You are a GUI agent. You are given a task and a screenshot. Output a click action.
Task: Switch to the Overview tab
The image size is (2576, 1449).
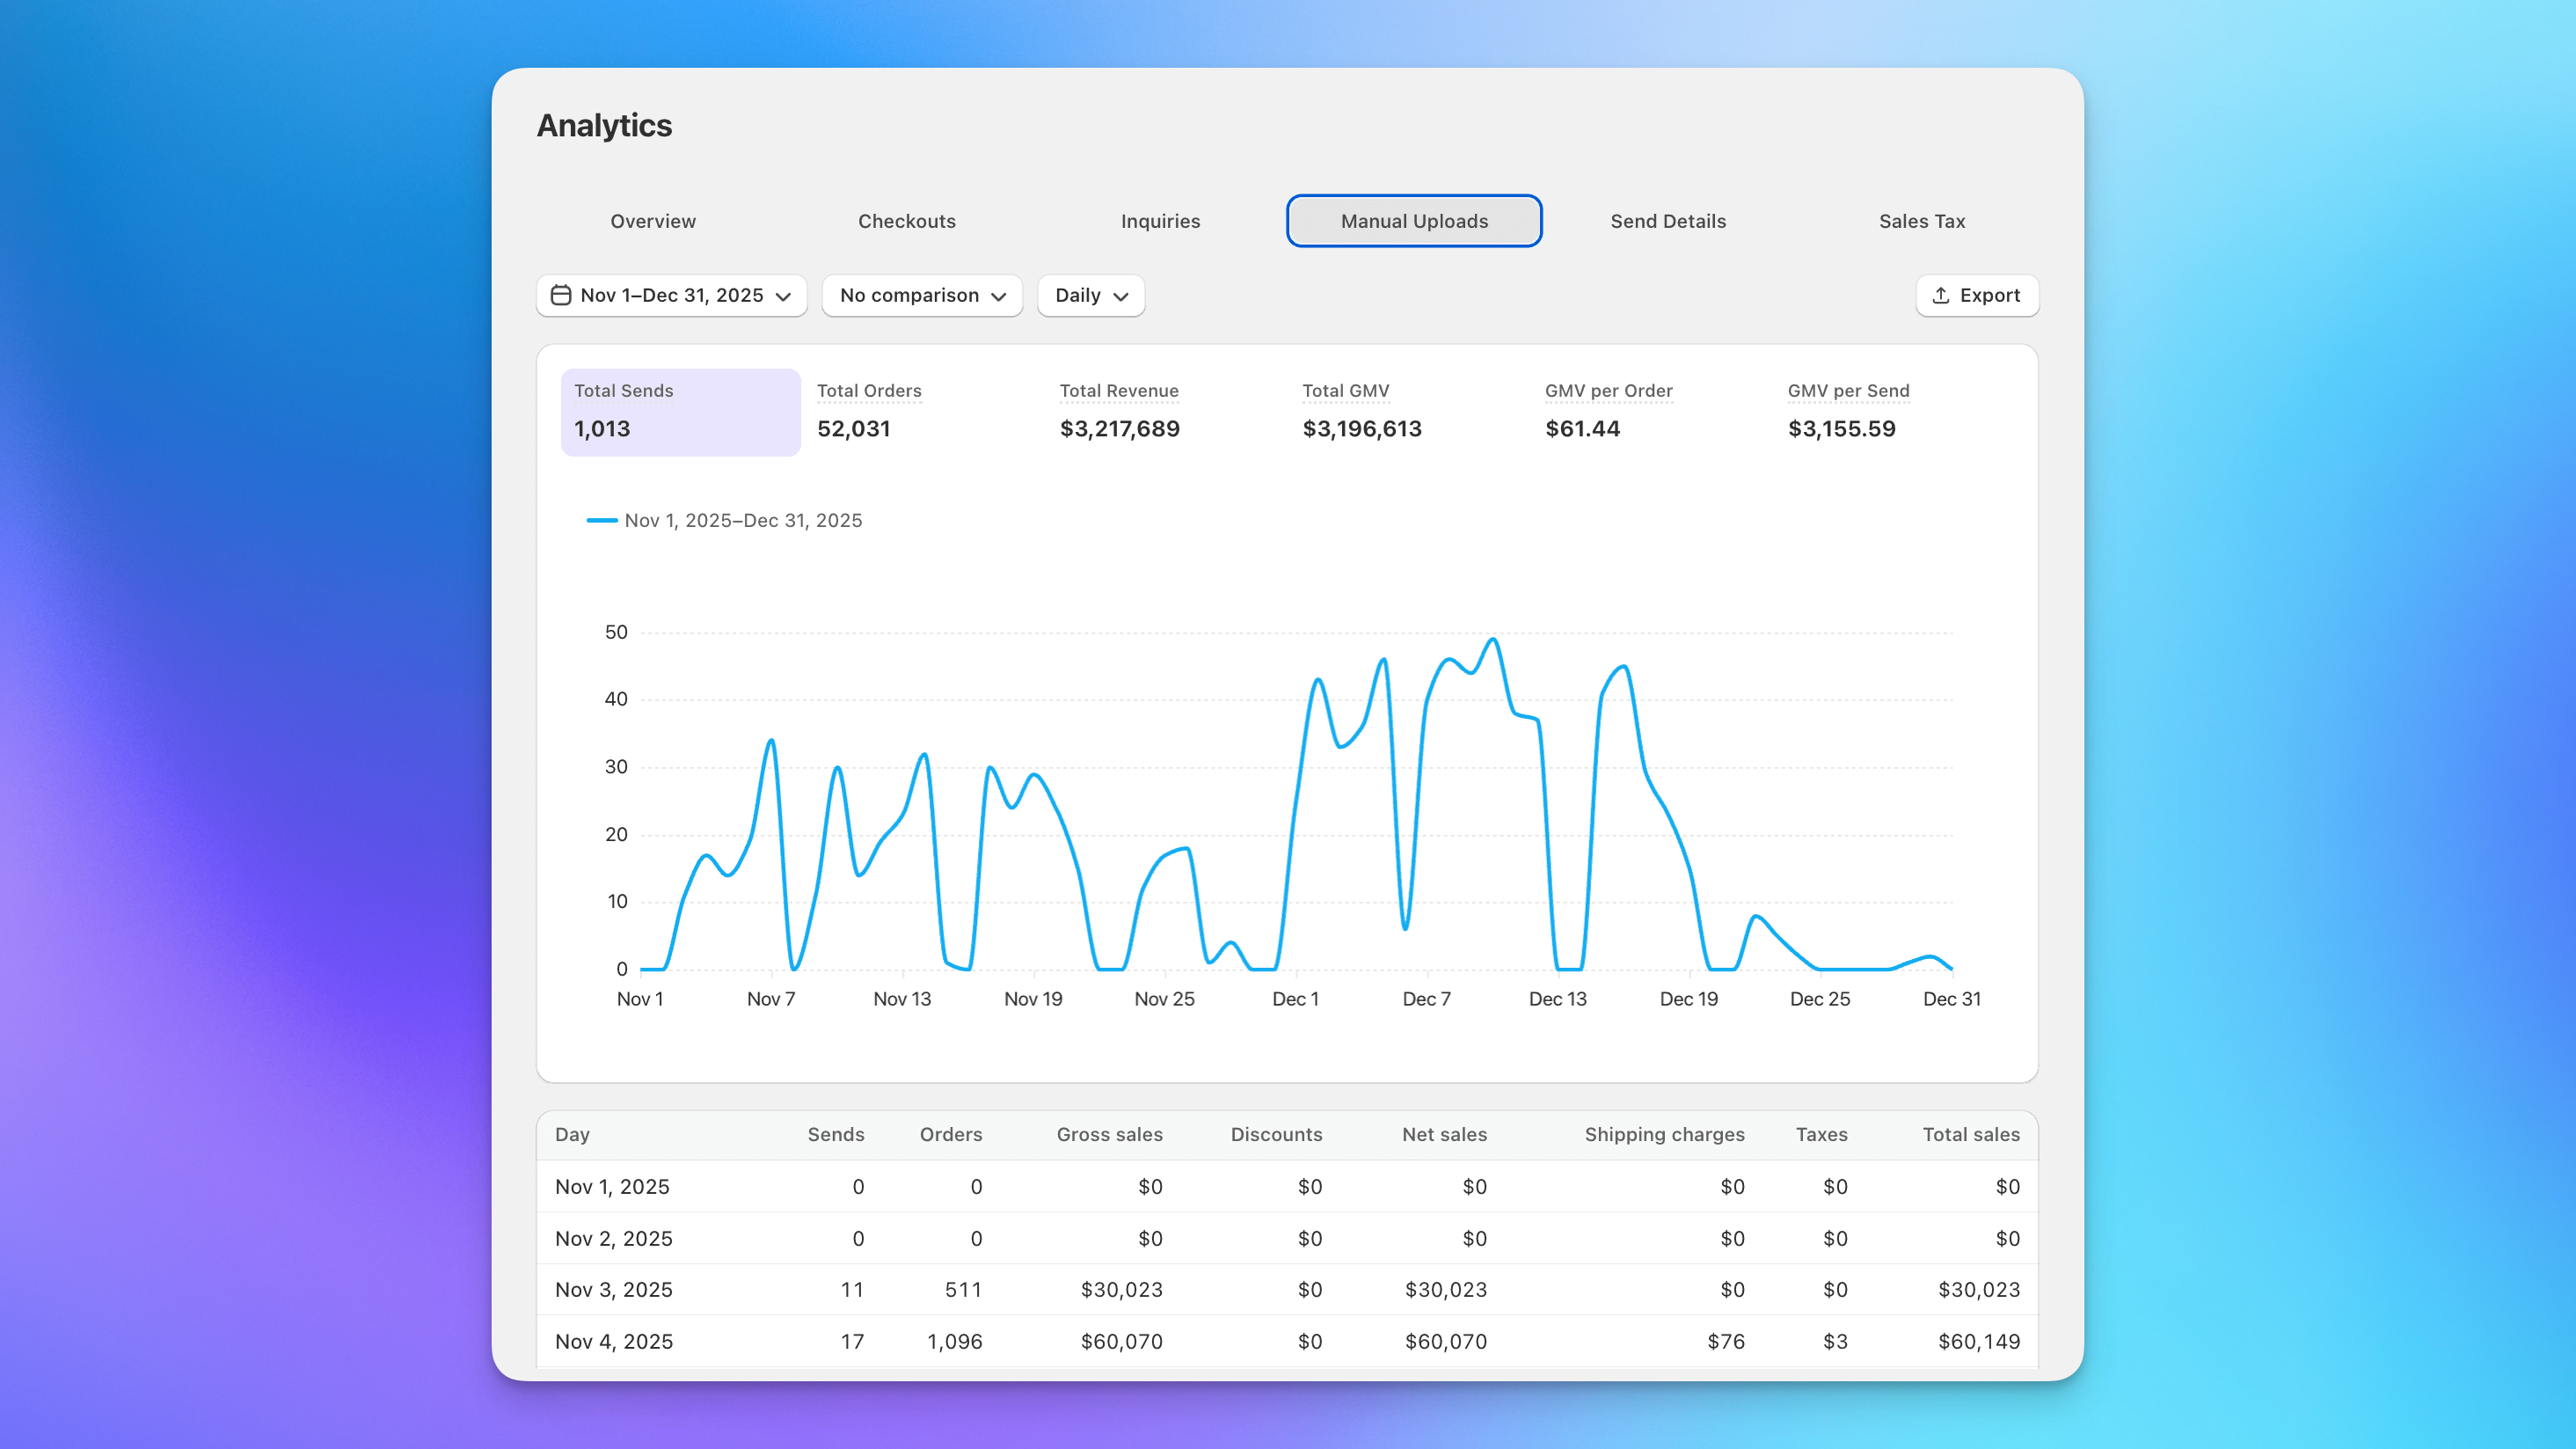(x=652, y=221)
